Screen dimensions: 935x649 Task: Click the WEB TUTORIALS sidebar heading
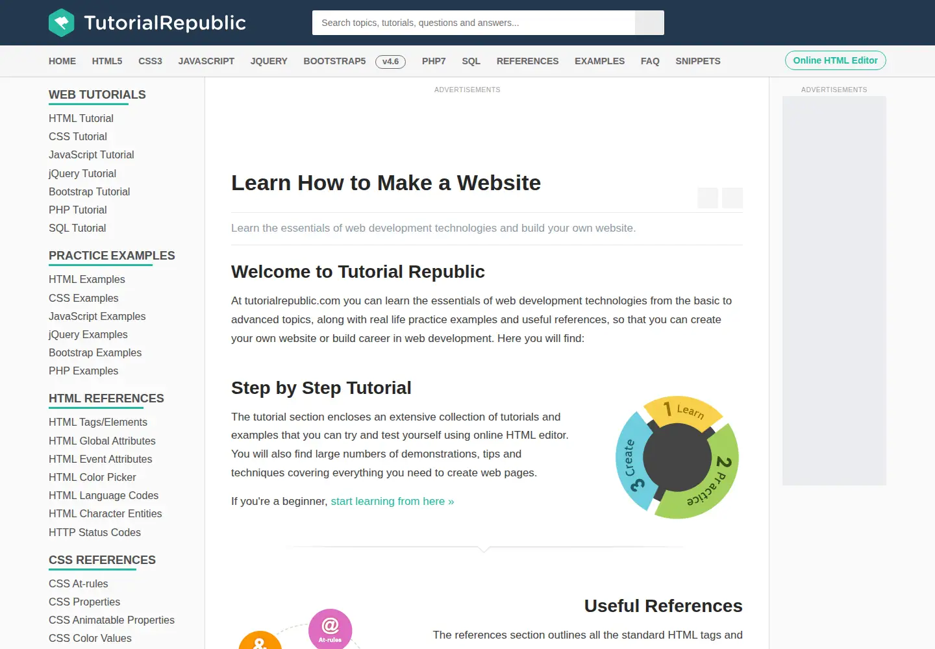(97, 95)
